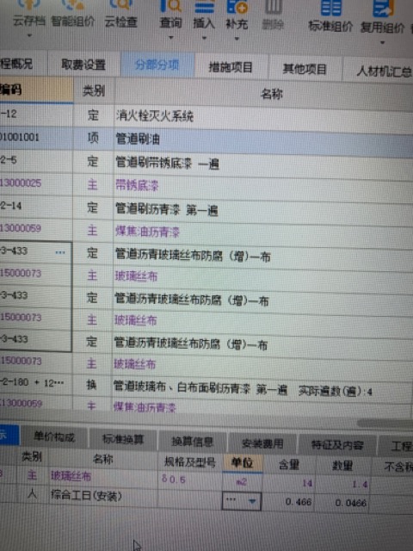Expand the dropdown arrow under 插入
This screenshot has width=413, height=551.
(x=204, y=38)
